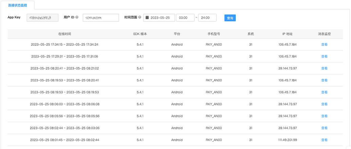
Task: Open calendar icon in the date field
Action: [147, 18]
